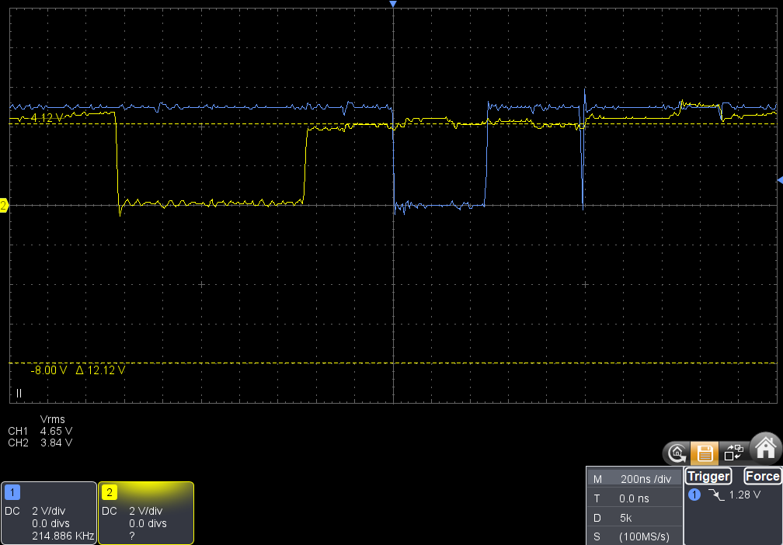Screen dimensions: 783x545
Task: Click the blue trigger position arrow at top
Action: click(x=393, y=5)
